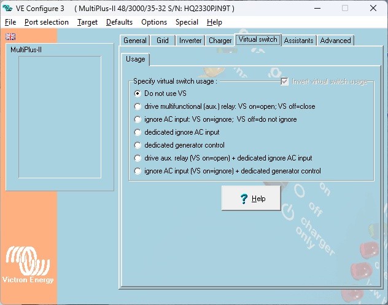This screenshot has width=388, height=305.
Task: Toggle 'Invert virtual switch usage' checkbox
Action: [285, 82]
